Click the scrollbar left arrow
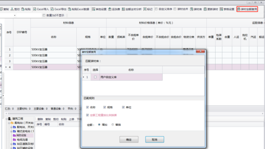 (6, 114)
